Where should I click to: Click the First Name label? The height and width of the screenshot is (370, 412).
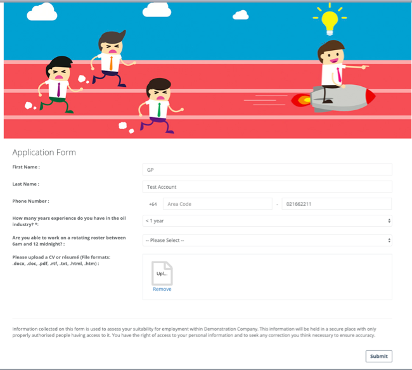26,167
